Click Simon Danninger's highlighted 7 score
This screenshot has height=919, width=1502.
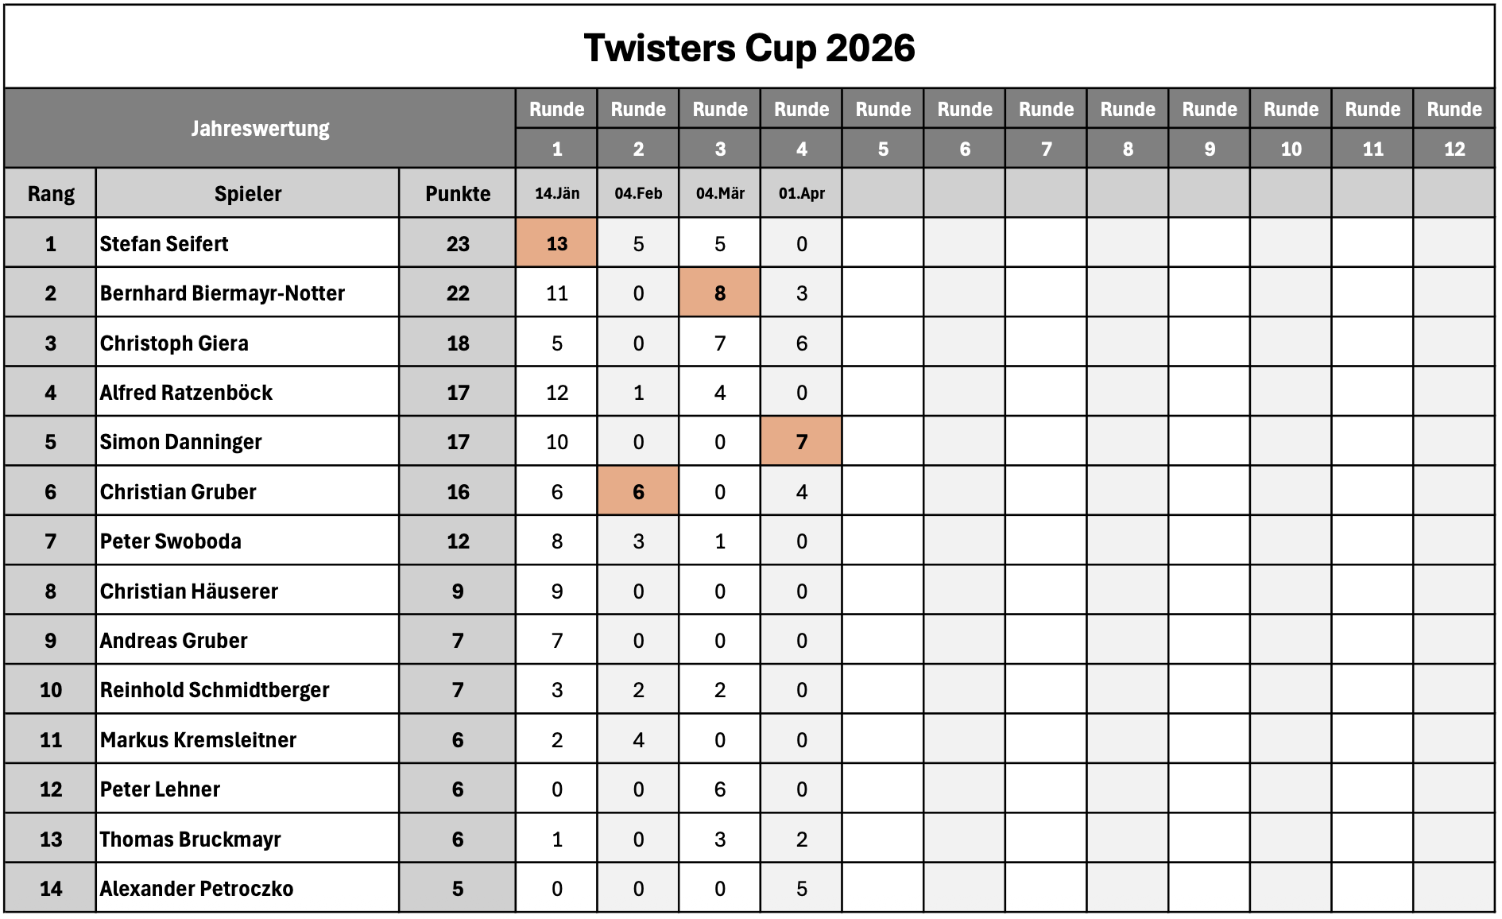click(x=801, y=442)
